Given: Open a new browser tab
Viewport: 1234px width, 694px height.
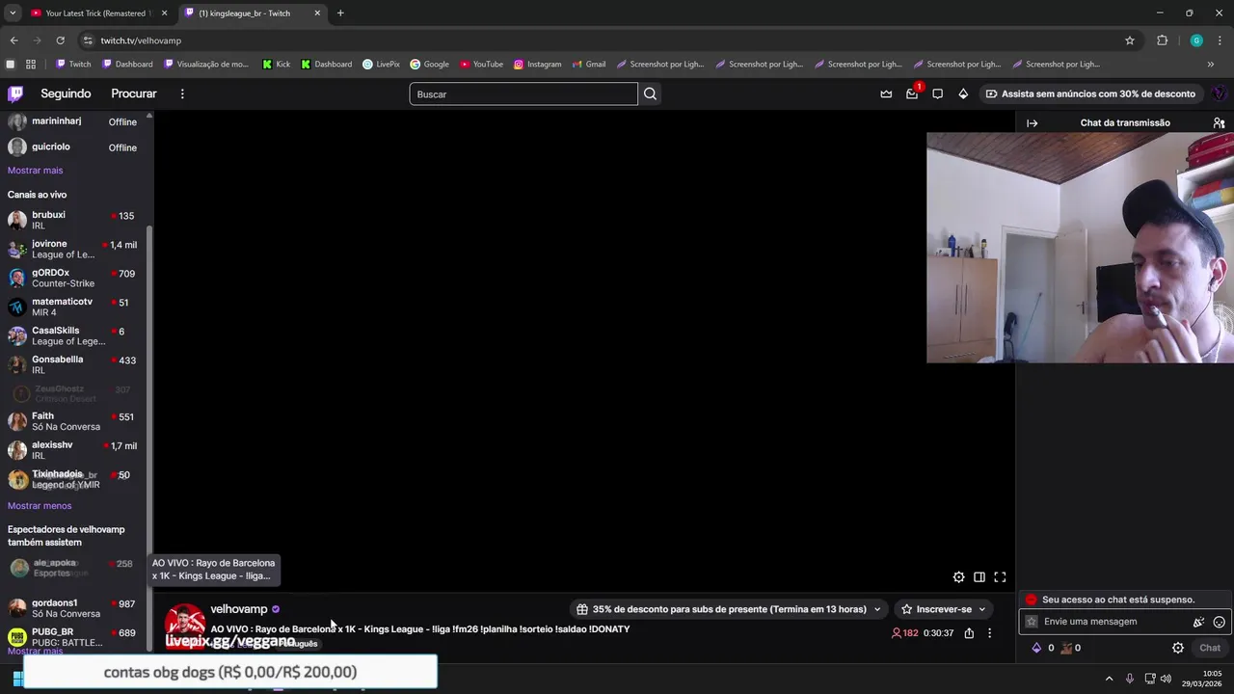Looking at the screenshot, I should tap(340, 13).
